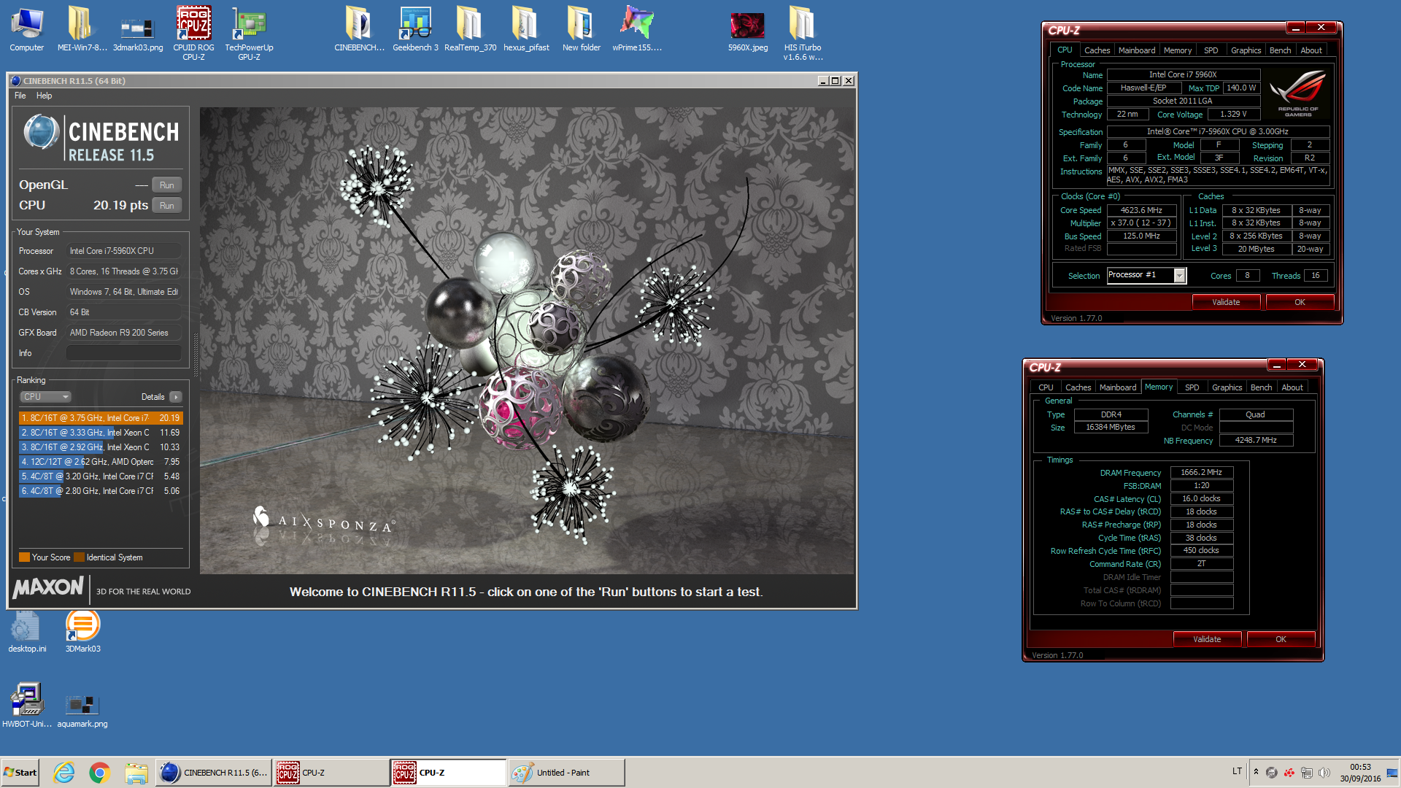Launch the 3DMark03 shortcut icon
The image size is (1401, 788).
pyautogui.click(x=82, y=631)
